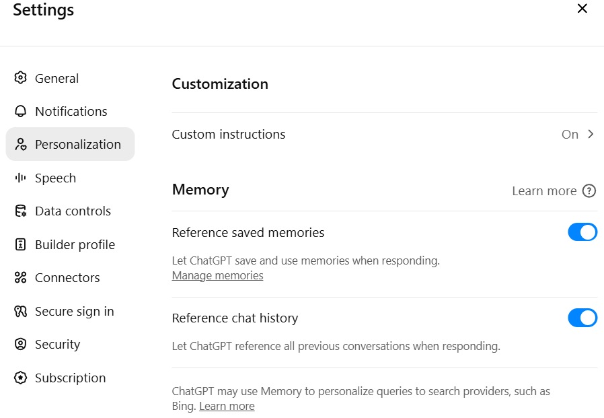Viewport: 604px width, 418px height.
Task: Open the Manage memories link
Action: coord(217,275)
